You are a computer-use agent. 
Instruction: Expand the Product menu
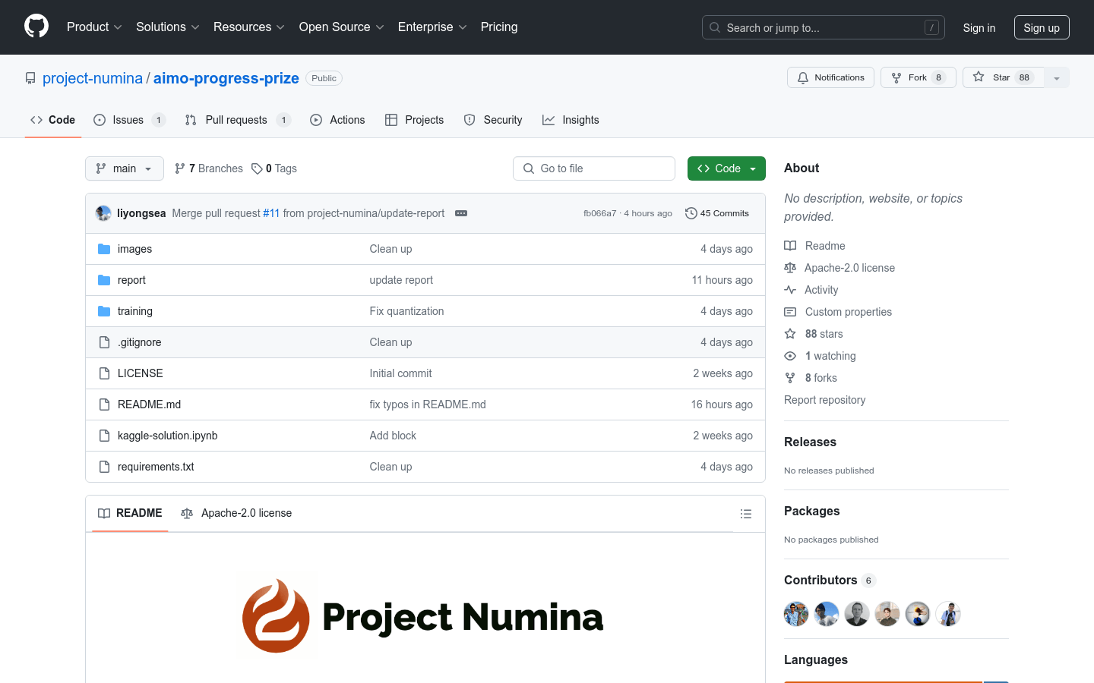coord(94,27)
